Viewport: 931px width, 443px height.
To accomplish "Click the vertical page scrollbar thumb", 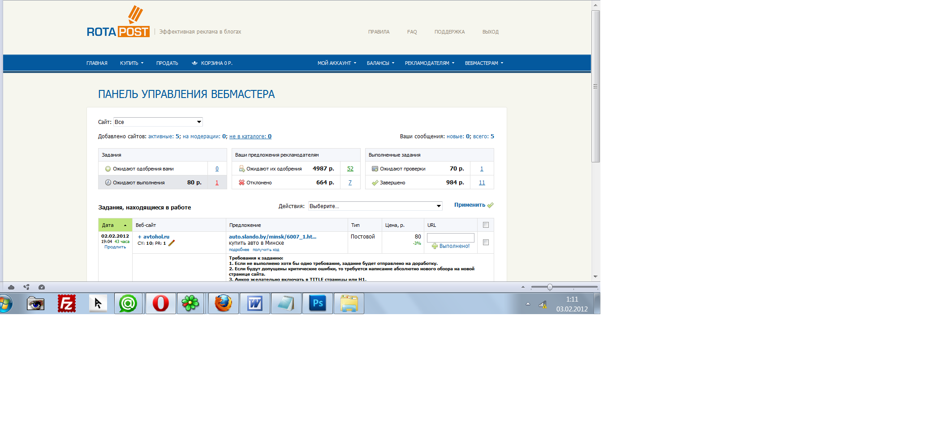I will [x=595, y=86].
